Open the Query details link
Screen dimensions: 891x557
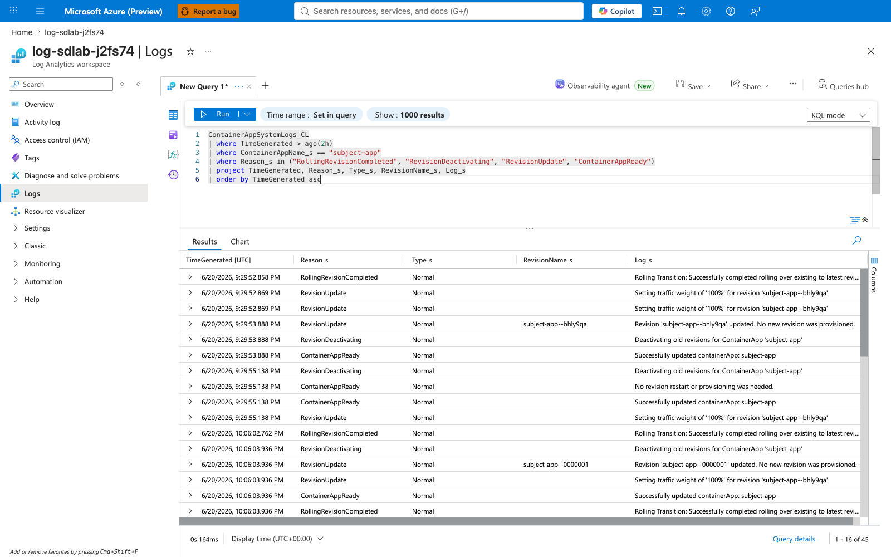tap(794, 539)
